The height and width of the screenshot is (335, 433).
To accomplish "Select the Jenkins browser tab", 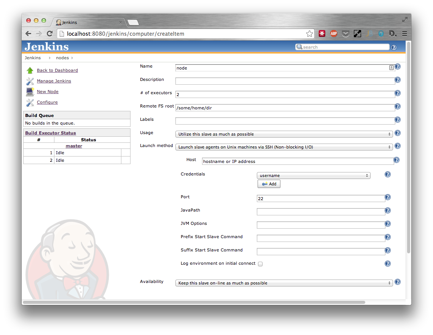I will [88, 22].
